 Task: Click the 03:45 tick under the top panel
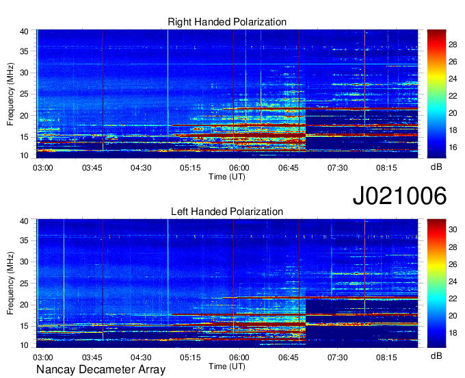(92, 168)
